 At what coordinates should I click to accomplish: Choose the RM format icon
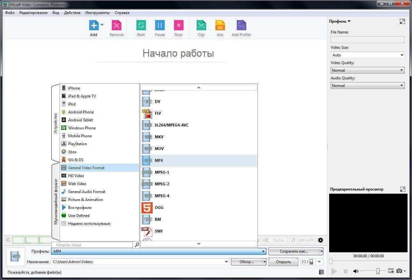coord(147,219)
